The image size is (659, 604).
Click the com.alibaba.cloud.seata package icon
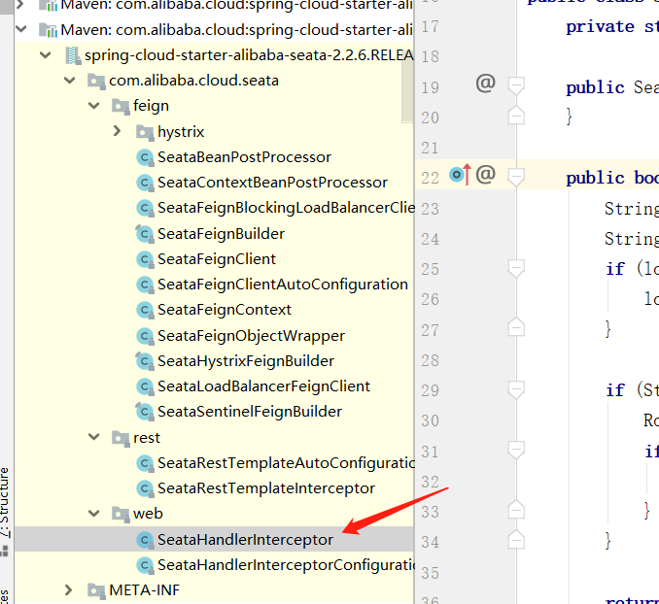(x=96, y=81)
